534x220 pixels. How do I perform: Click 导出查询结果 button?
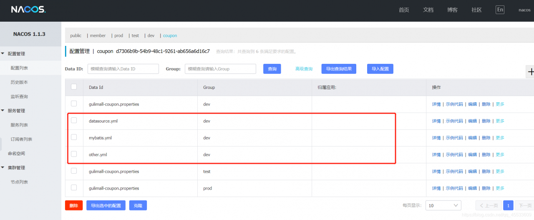339,69
